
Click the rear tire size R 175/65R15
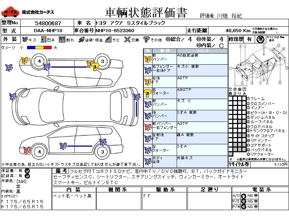coord(22,207)
